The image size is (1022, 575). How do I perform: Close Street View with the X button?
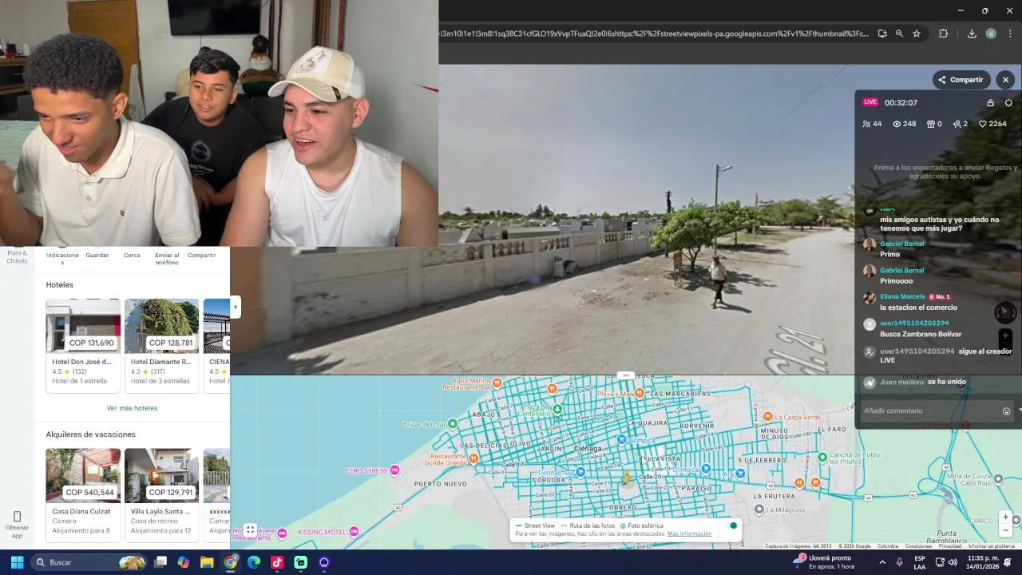pos(1005,80)
